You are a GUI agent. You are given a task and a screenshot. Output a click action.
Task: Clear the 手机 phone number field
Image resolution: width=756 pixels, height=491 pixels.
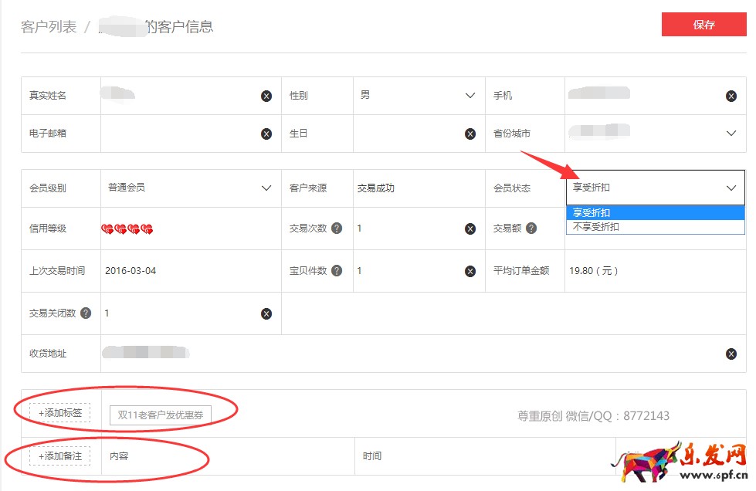click(x=731, y=97)
